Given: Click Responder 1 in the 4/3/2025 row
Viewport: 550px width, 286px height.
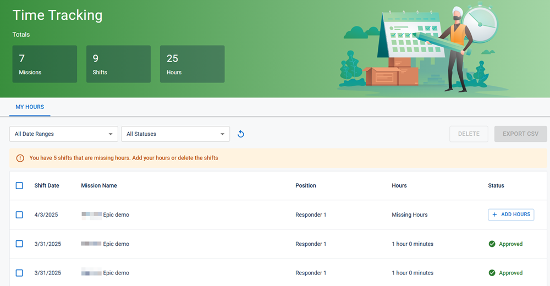Looking at the screenshot, I should (311, 215).
